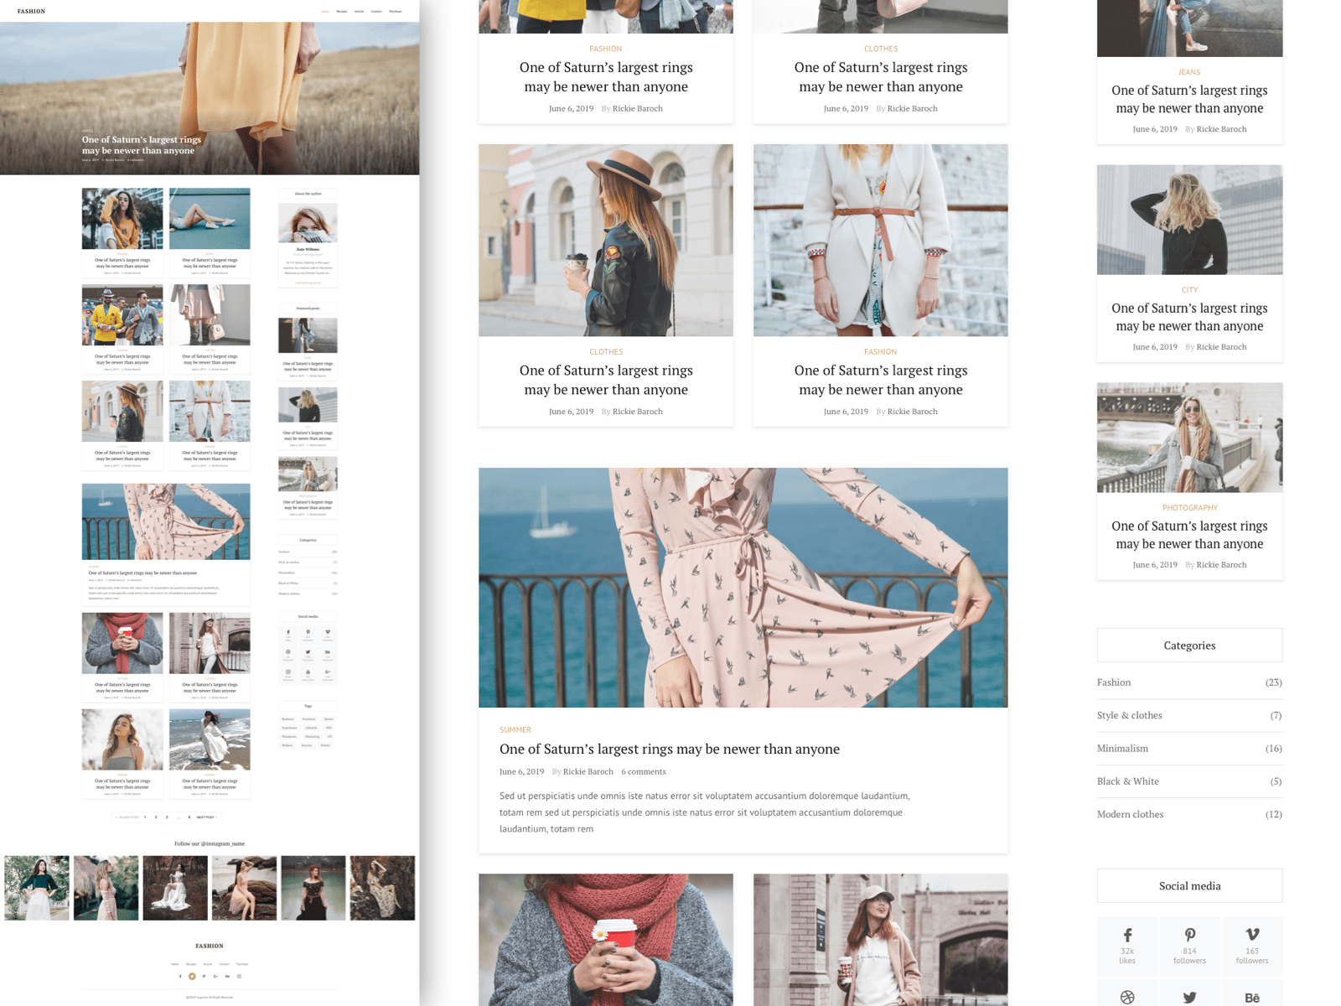Select Black & White category
Image resolution: width=1341 pixels, height=1006 pixels.
point(1189,781)
